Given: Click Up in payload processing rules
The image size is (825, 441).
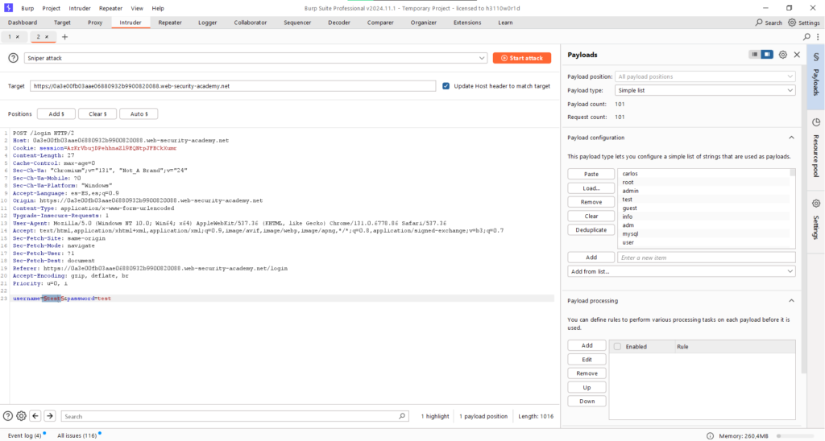Looking at the screenshot, I should pos(587,387).
